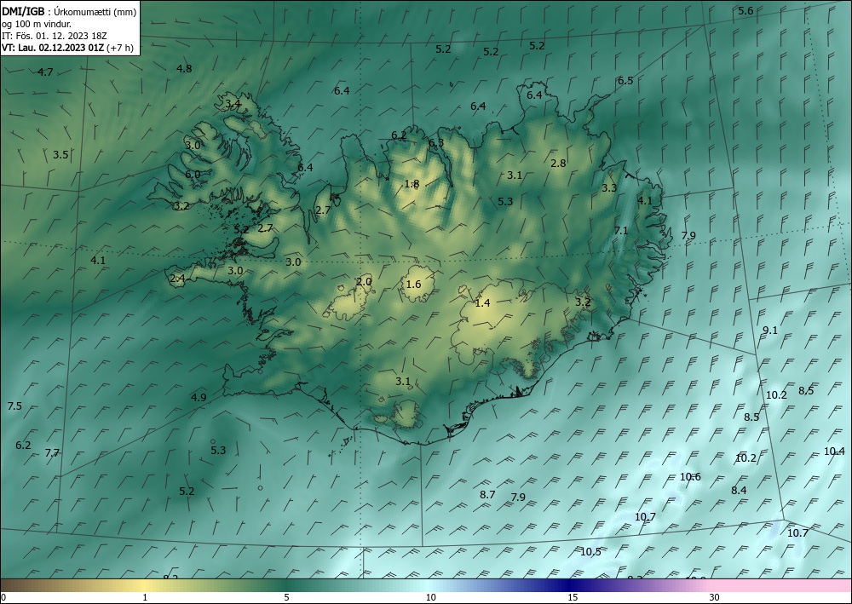Image resolution: width=852 pixels, height=604 pixels.
Task: Click the 2.0 value beside the glacier outline
Action: 364,281
